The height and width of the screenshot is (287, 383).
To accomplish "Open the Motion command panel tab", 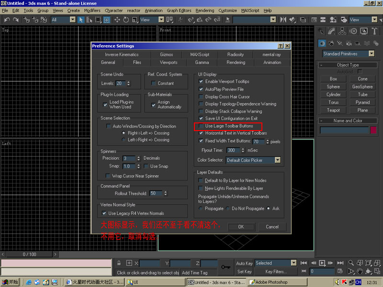I will (x=353, y=31).
